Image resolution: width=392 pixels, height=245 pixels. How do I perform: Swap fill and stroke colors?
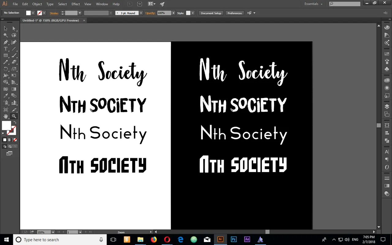pos(15,122)
